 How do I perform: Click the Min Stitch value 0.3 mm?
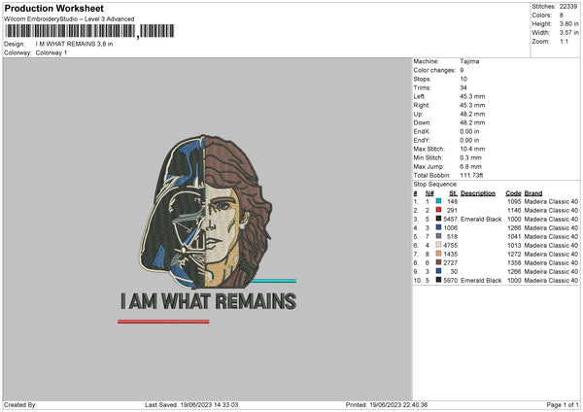(x=470, y=157)
